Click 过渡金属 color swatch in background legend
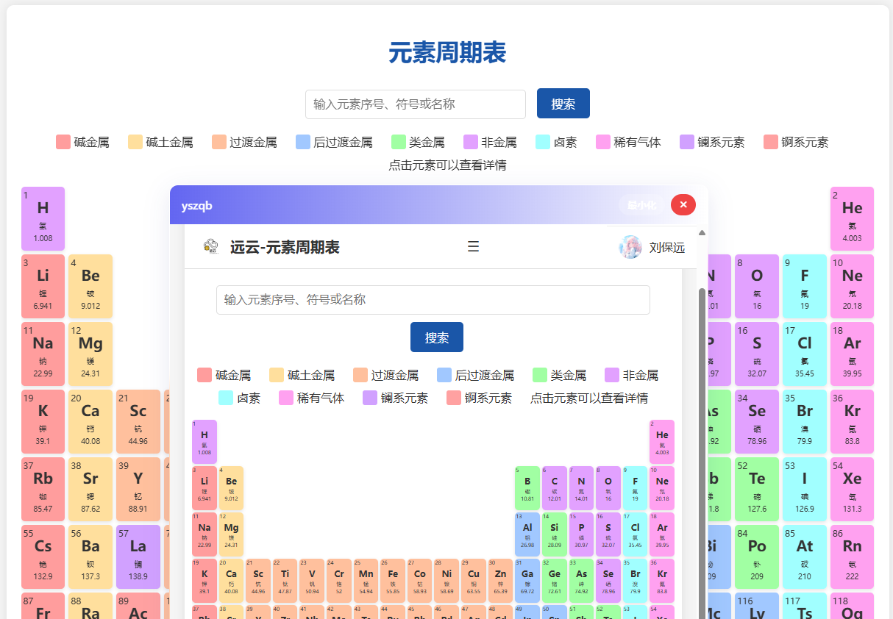893x619 pixels. coord(219,142)
